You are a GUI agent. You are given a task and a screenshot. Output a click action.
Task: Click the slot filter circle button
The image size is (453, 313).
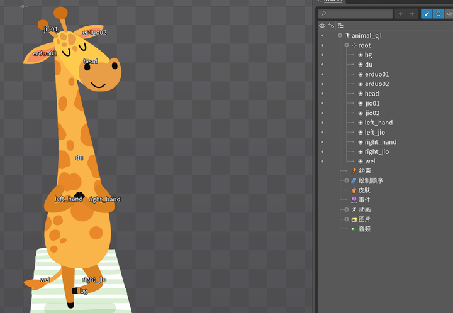pos(439,14)
